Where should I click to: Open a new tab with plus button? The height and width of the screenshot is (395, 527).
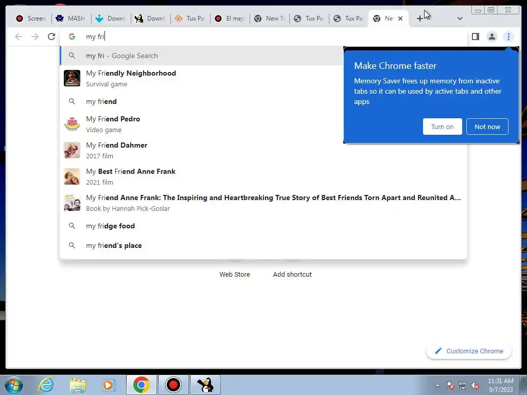coord(420,19)
